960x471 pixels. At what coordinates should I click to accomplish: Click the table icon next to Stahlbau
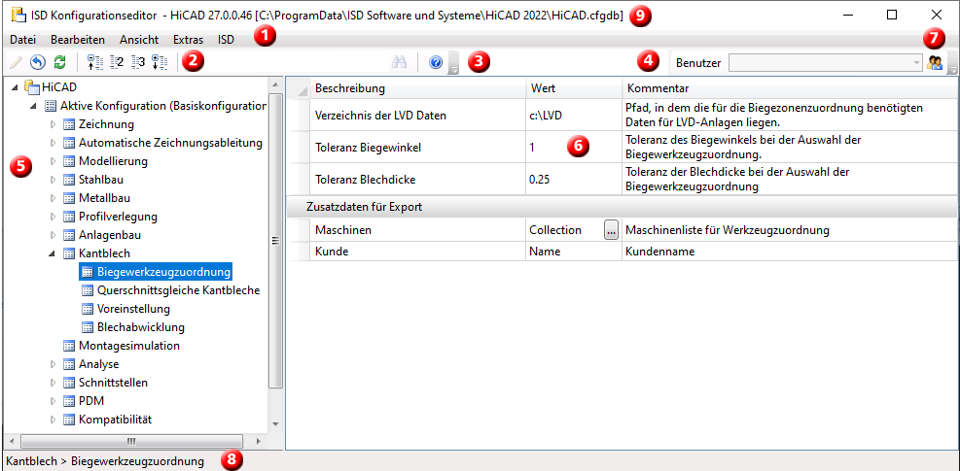pyautogui.click(x=69, y=180)
